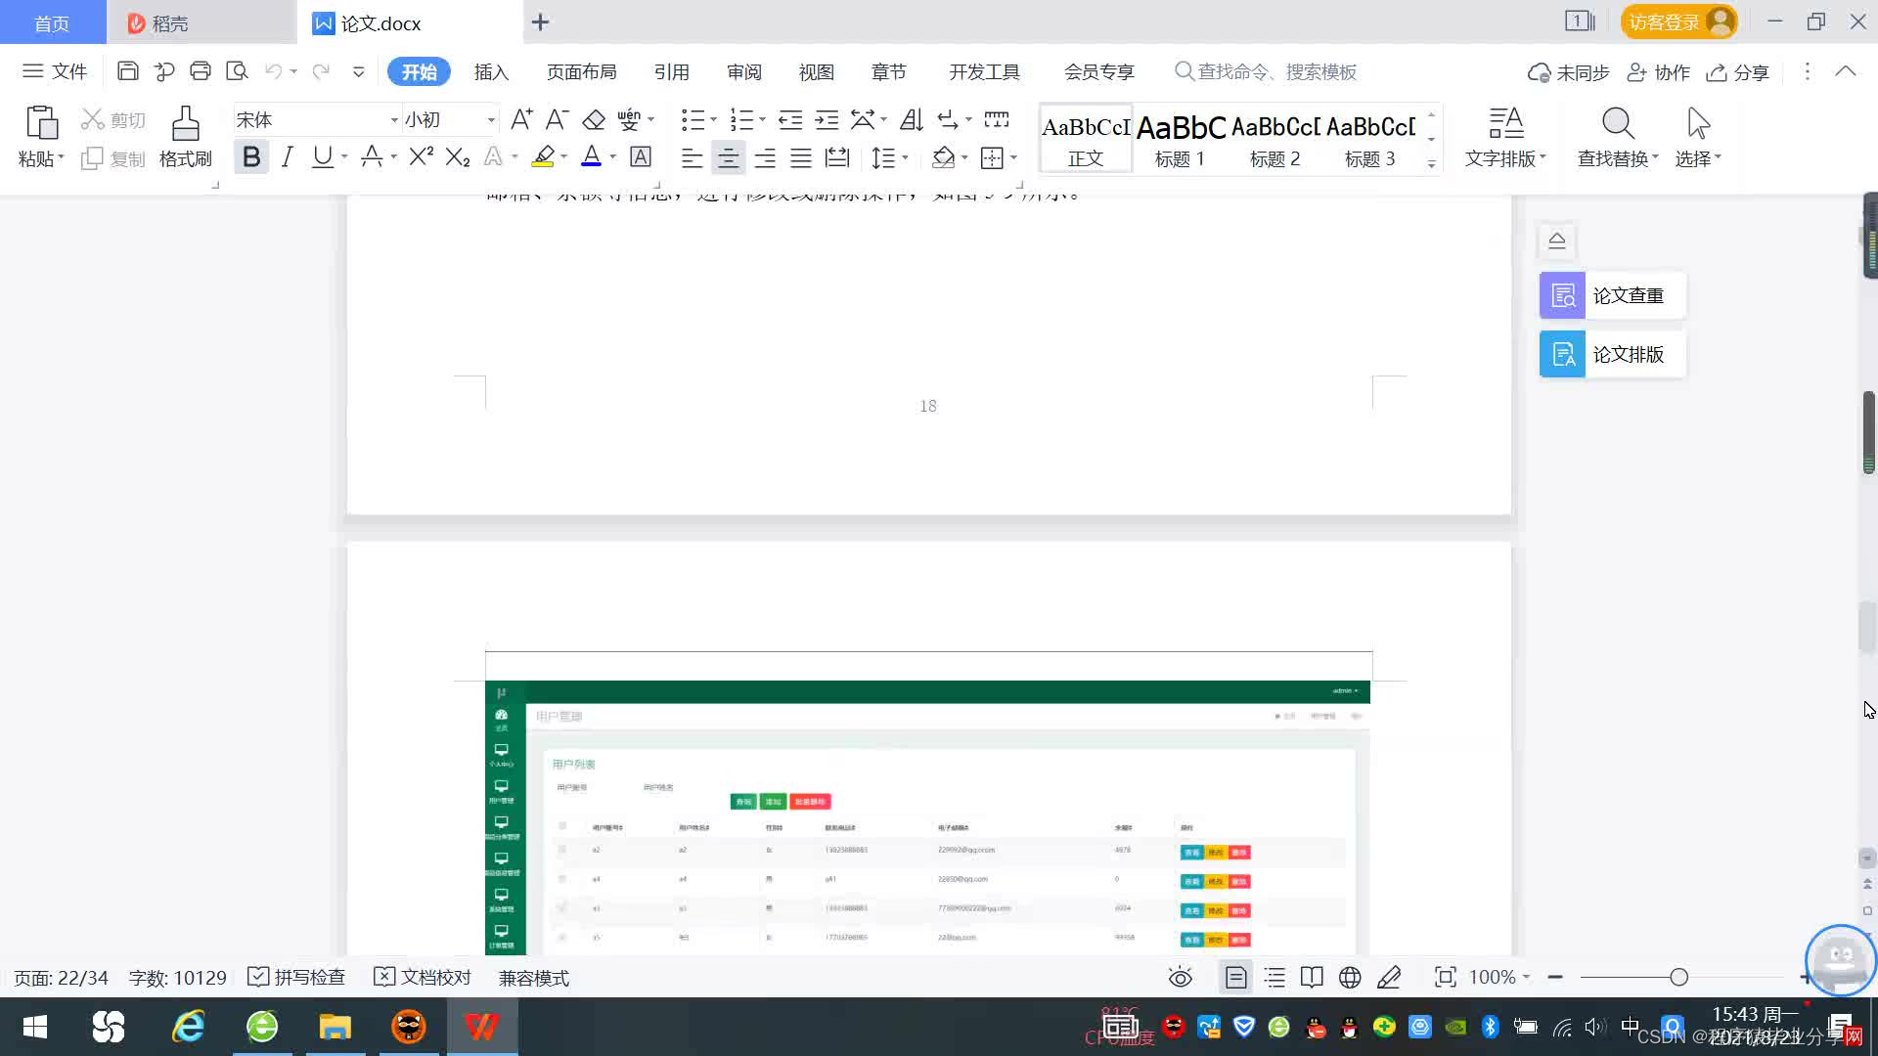
Task: Toggle spell check (拼写检查) in status bar
Action: coord(296,977)
